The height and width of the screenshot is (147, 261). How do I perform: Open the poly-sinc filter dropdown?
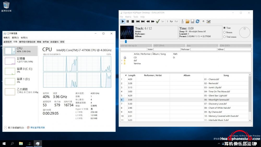[136, 45]
